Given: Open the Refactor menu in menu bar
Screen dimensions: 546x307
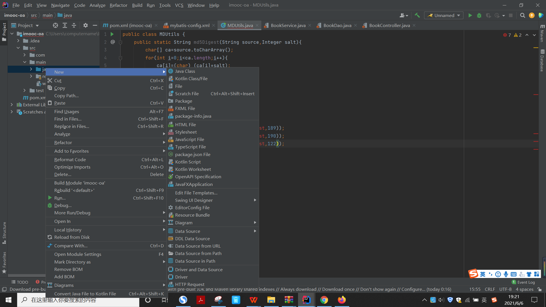Looking at the screenshot, I should tap(118, 5).
